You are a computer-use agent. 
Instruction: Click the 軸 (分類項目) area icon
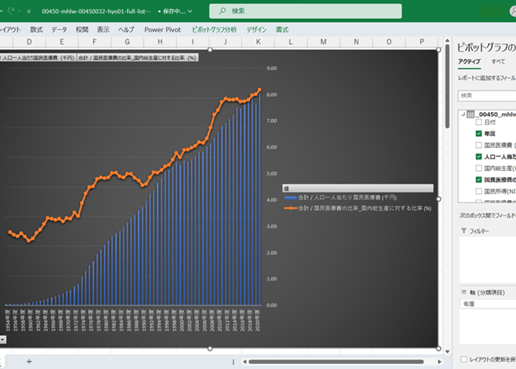point(464,292)
